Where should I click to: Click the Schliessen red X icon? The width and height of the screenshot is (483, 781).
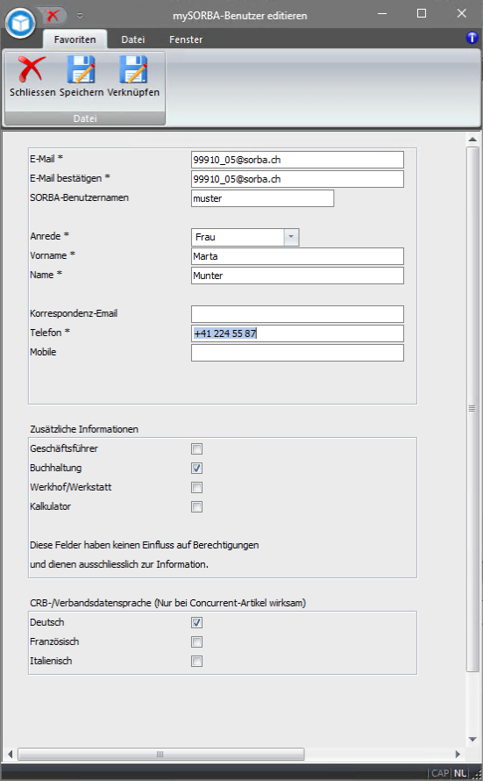point(32,69)
